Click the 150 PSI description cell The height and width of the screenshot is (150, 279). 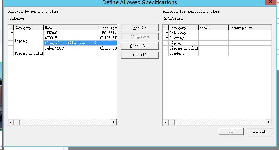108,33
